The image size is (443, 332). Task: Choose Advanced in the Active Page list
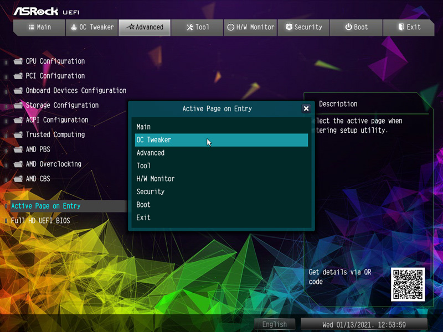coord(221,153)
